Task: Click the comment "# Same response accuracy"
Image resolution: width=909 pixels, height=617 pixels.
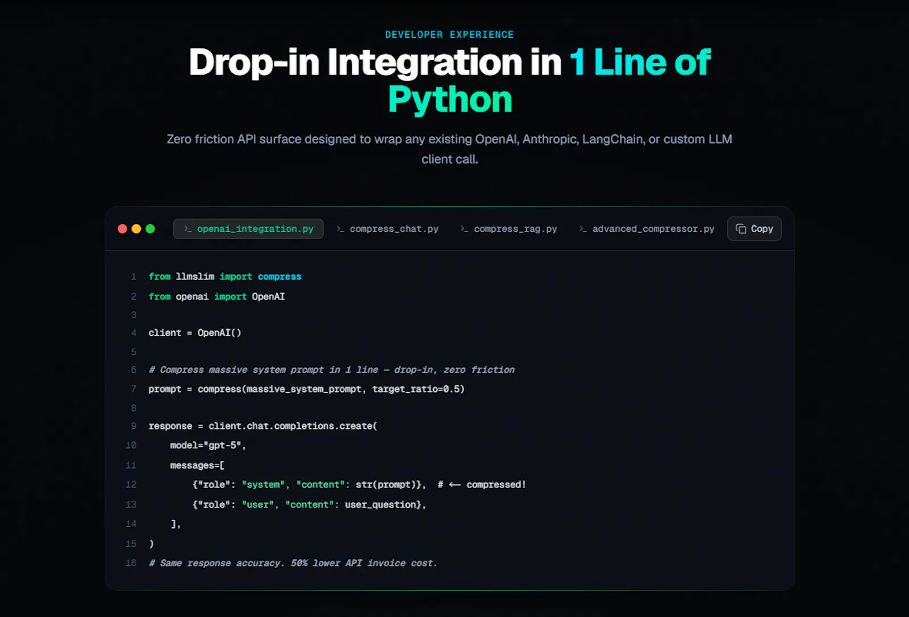Action: pyautogui.click(x=293, y=563)
